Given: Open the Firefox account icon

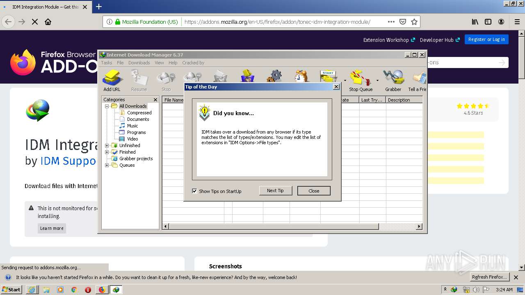Looking at the screenshot, I should tap(501, 22).
